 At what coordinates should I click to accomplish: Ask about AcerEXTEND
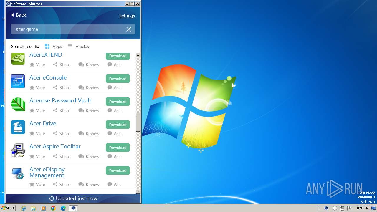tap(114, 64)
